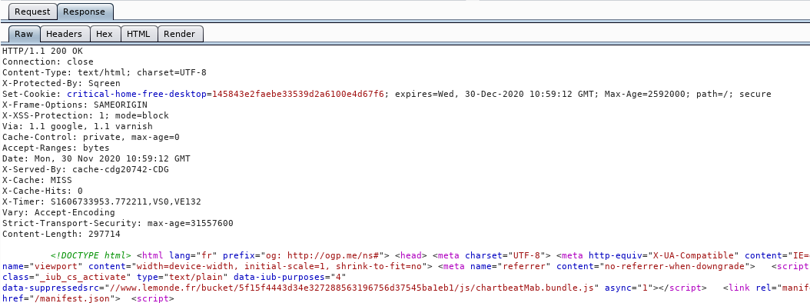Select the Response tab

(x=85, y=12)
